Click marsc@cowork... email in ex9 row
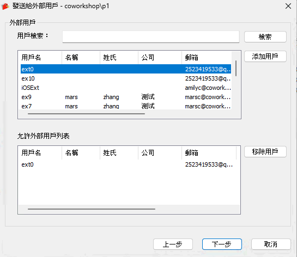Image resolution: width=297 pixels, height=257 pixels. pyautogui.click(x=208, y=97)
